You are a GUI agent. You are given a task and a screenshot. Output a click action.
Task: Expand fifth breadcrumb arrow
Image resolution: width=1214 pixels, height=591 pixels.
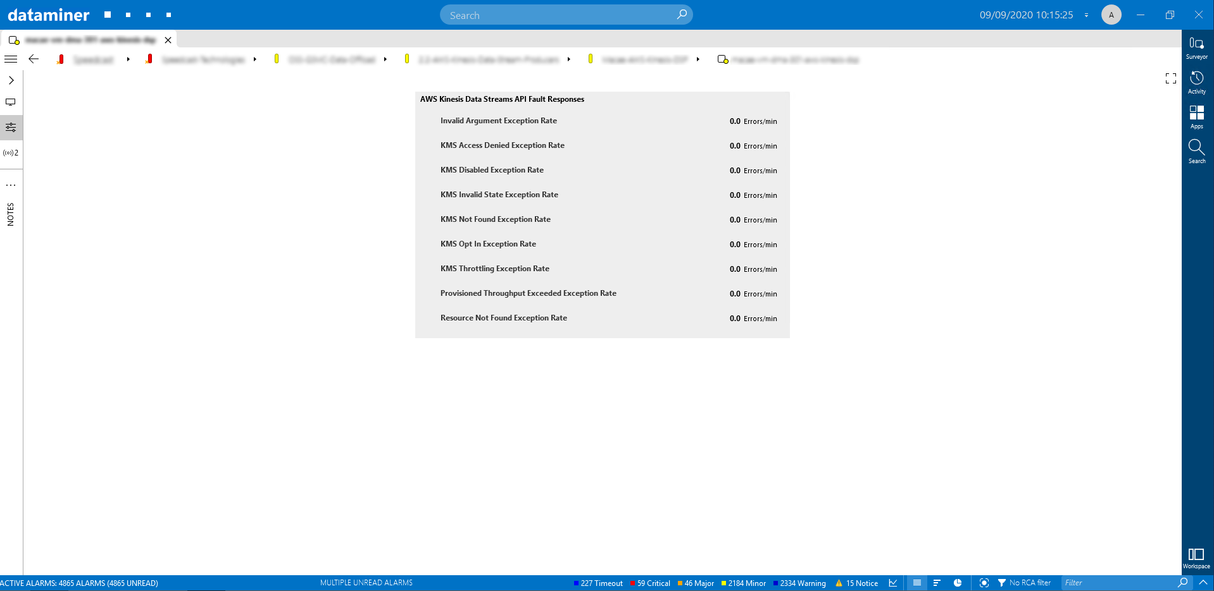pos(698,59)
